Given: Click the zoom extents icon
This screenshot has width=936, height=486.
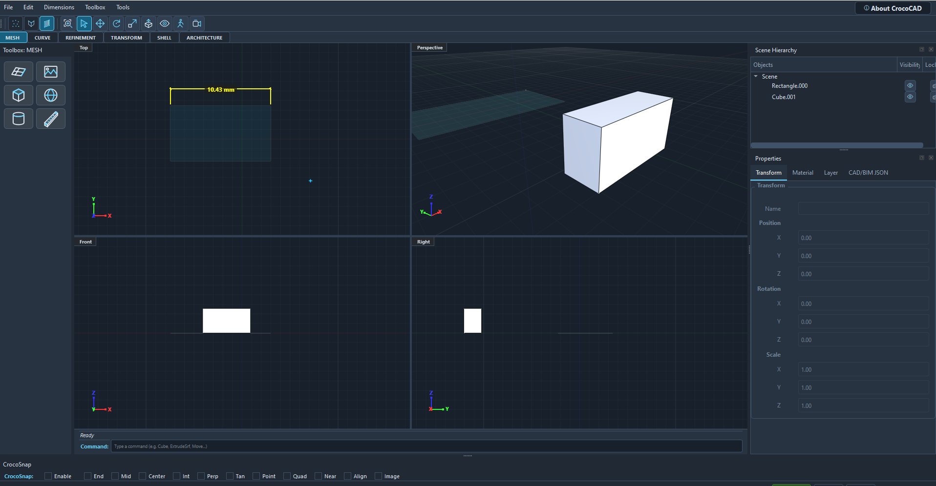Looking at the screenshot, I should click(x=68, y=23).
